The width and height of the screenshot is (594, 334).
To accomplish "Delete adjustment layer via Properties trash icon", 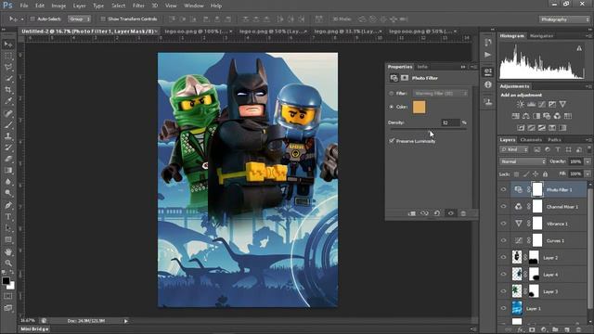I will [463, 213].
